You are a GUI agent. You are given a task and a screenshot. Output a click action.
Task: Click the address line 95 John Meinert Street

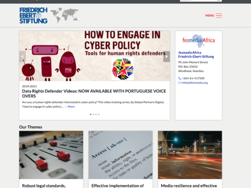tap(193, 62)
